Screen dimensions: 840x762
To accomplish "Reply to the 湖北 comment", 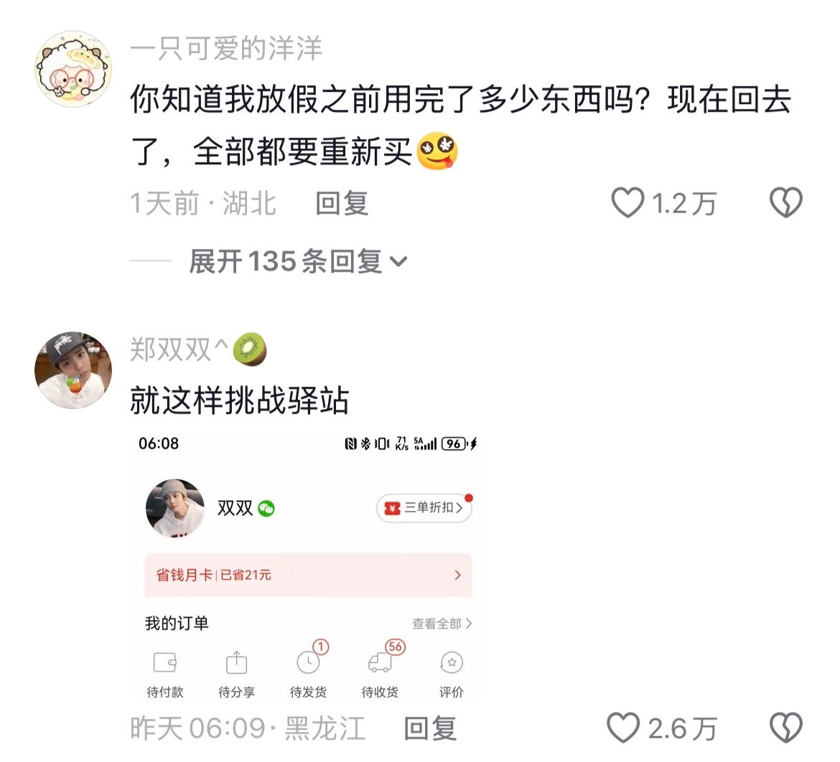I will click(342, 204).
